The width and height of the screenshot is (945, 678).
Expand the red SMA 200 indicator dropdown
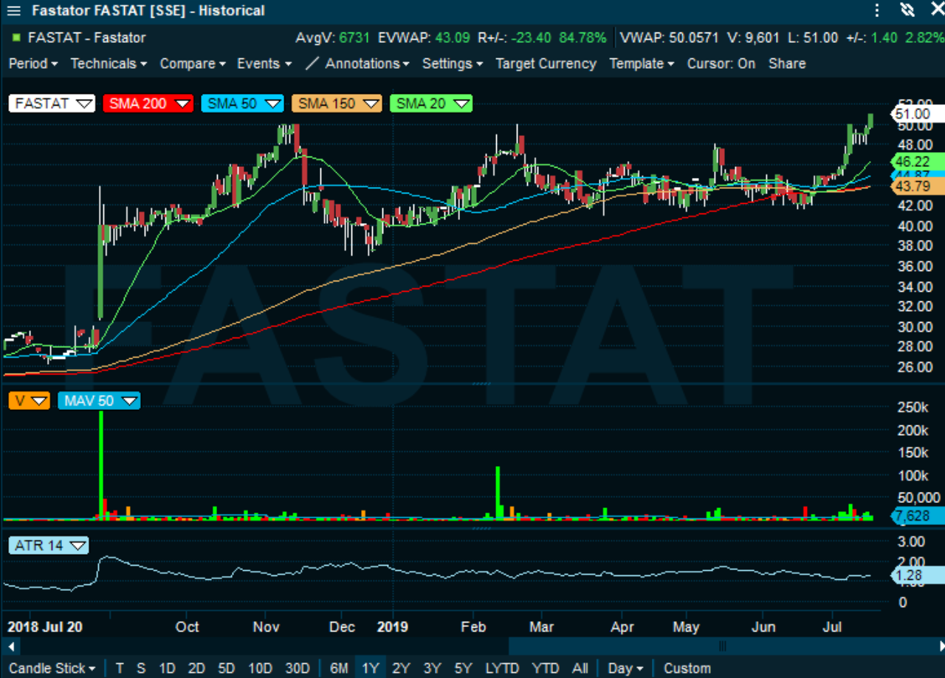pyautogui.click(x=148, y=103)
